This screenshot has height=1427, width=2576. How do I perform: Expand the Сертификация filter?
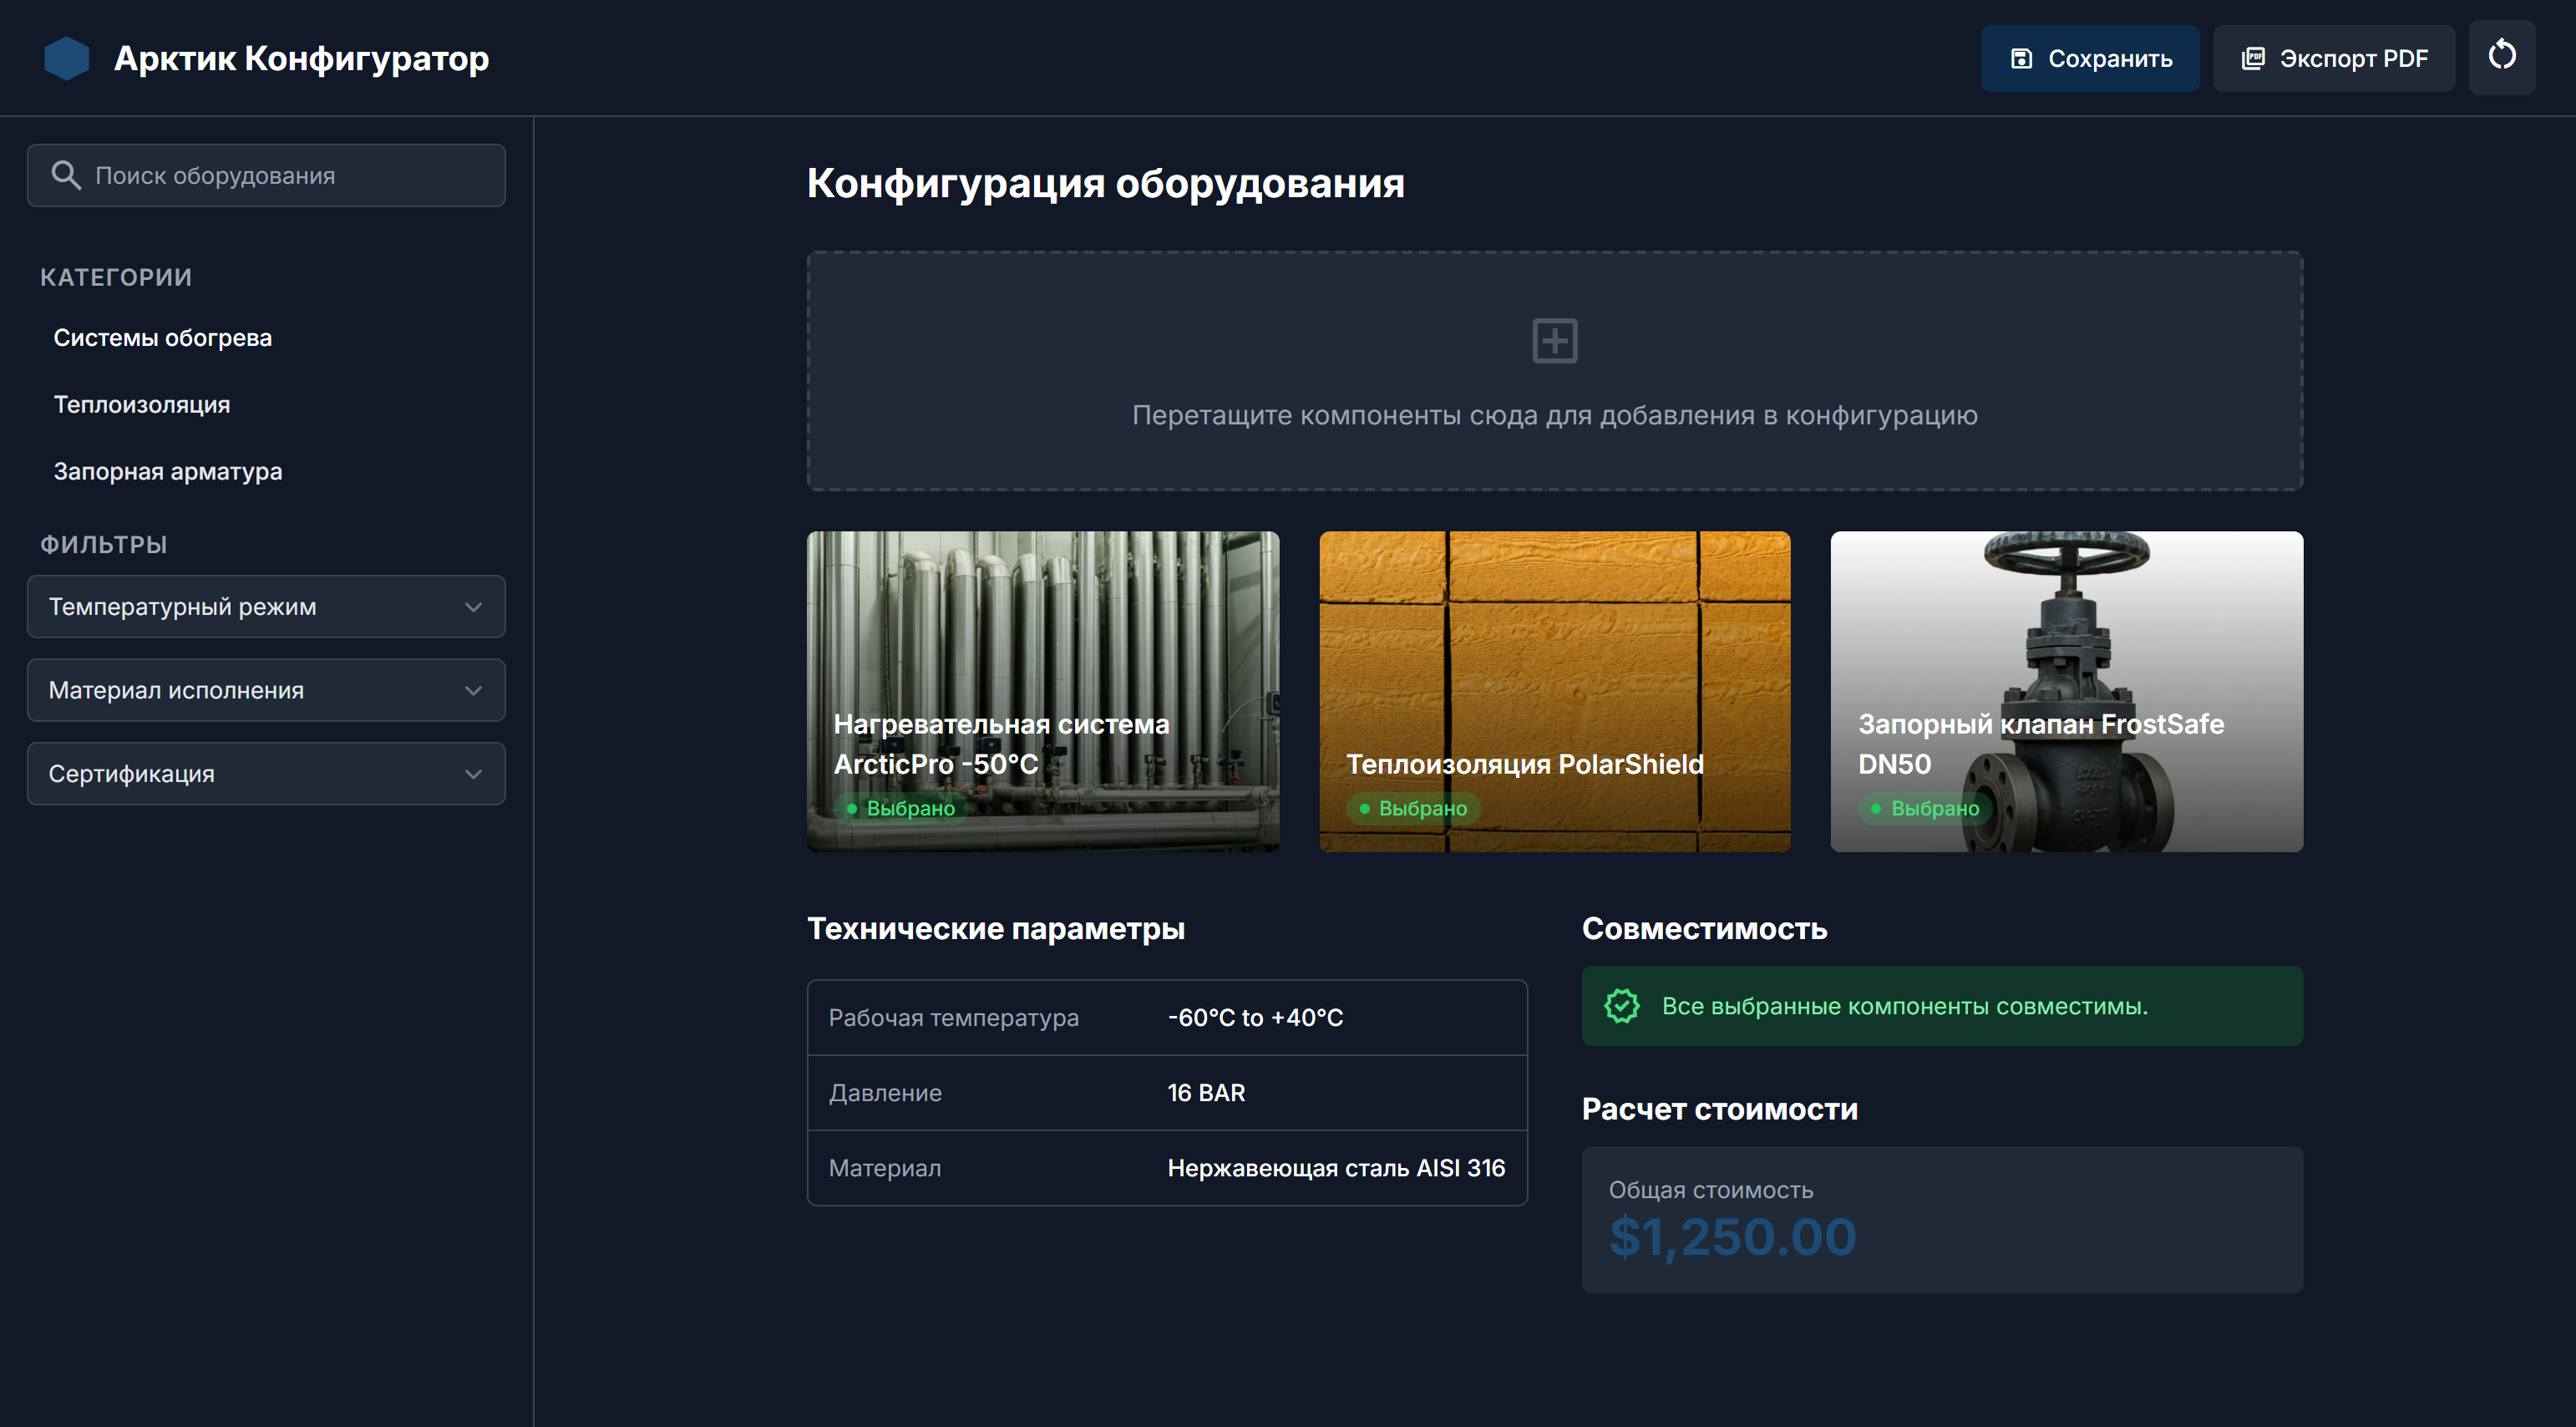click(266, 774)
